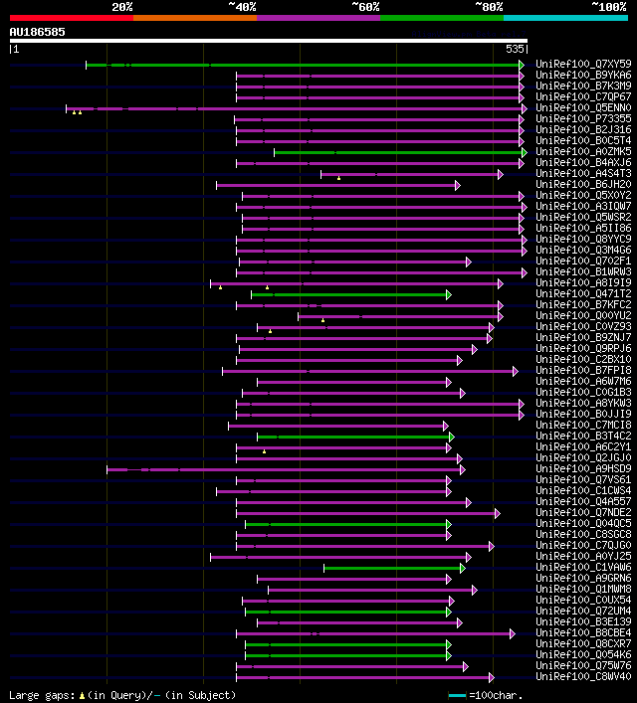637x703 pixels.
Task: Open UniRef100_B8CBE4 entry
Action: click(583, 633)
